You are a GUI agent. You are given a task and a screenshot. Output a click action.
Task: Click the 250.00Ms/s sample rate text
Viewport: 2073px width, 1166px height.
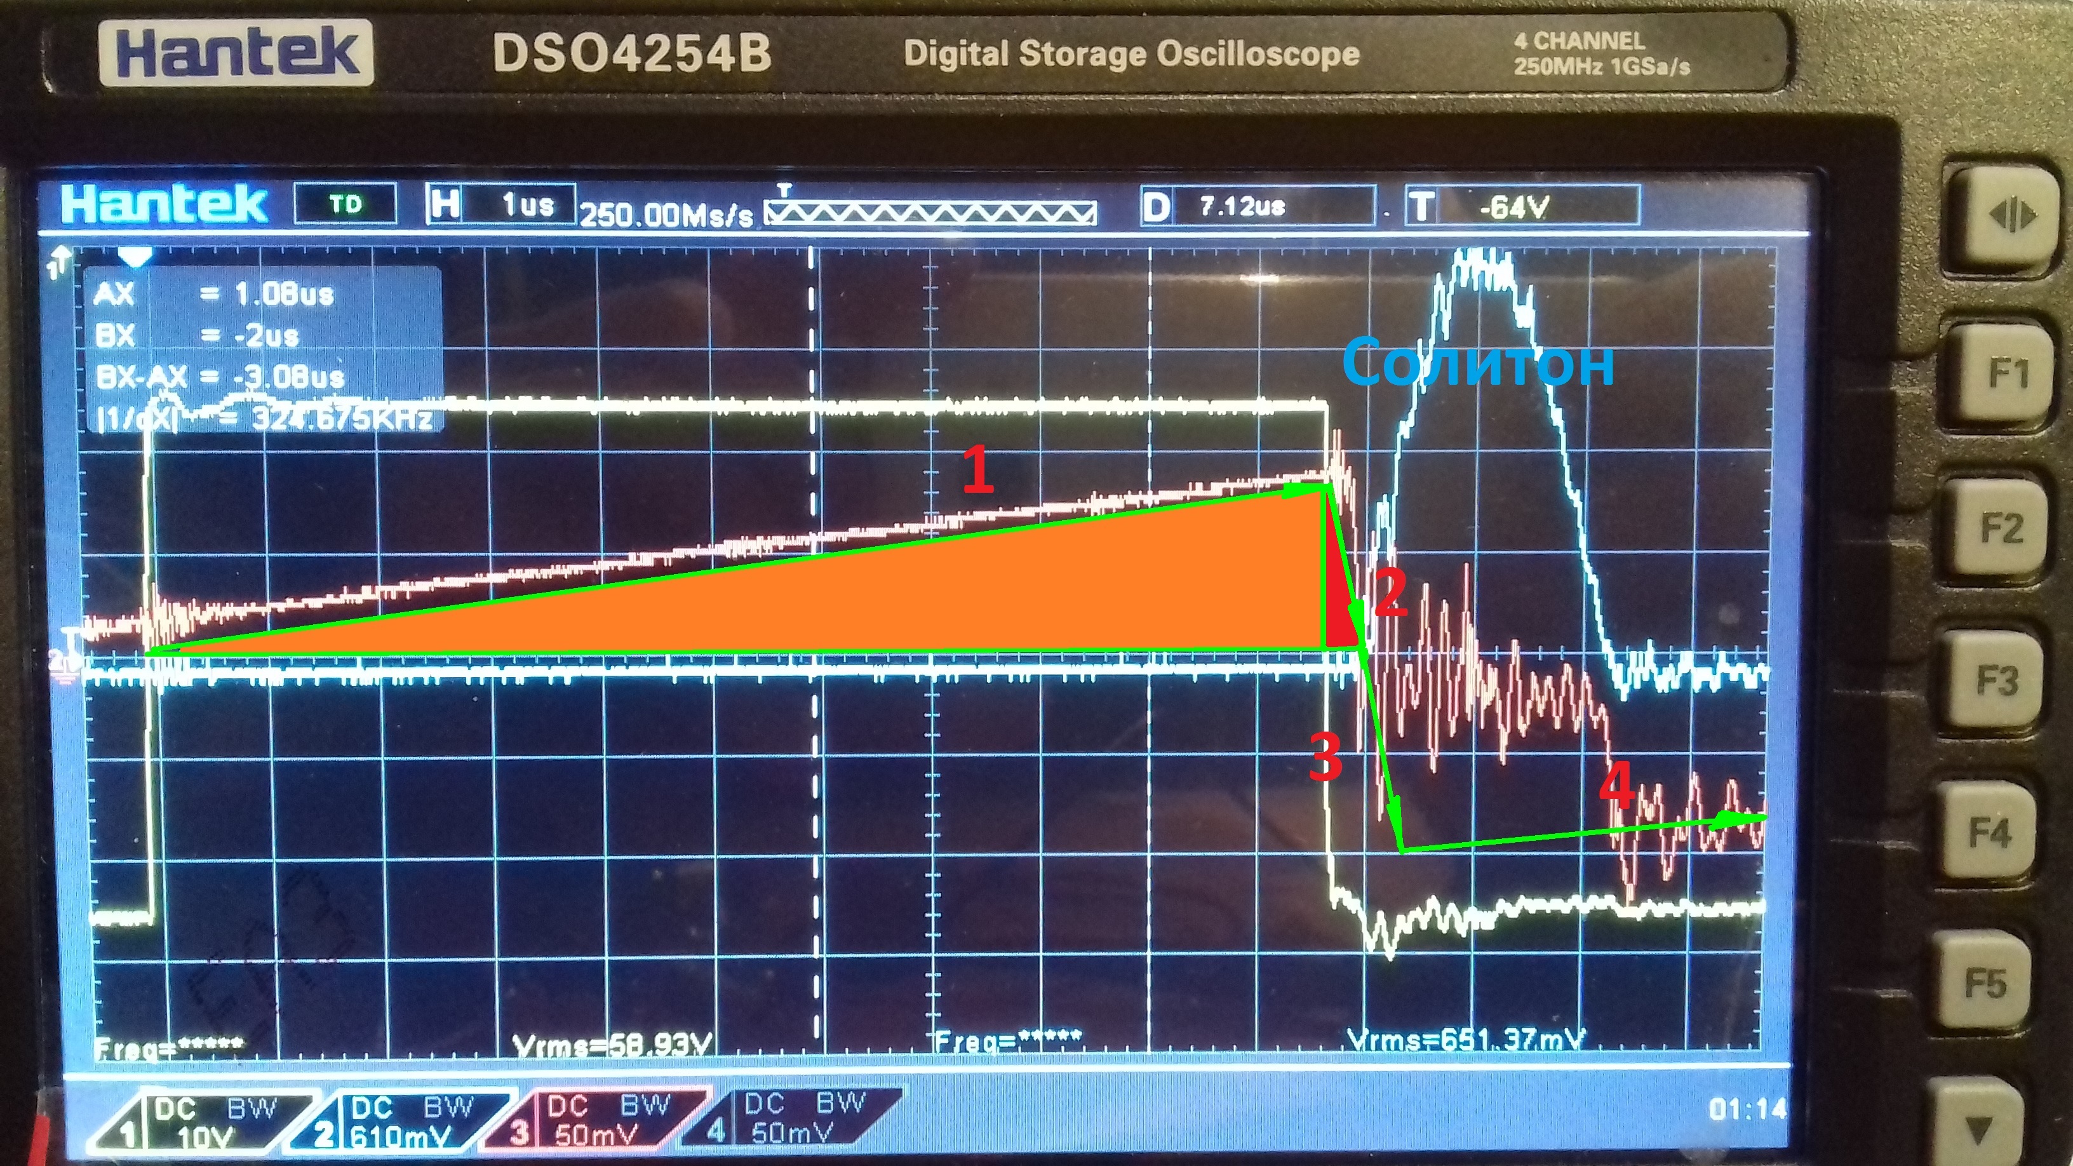pos(667,215)
